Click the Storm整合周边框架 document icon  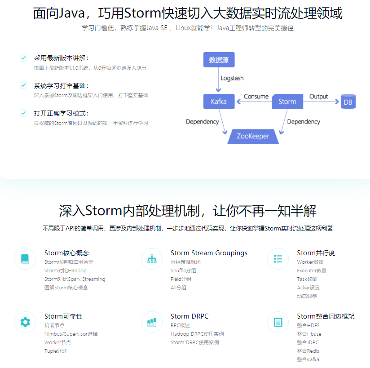pyautogui.click(x=278, y=322)
